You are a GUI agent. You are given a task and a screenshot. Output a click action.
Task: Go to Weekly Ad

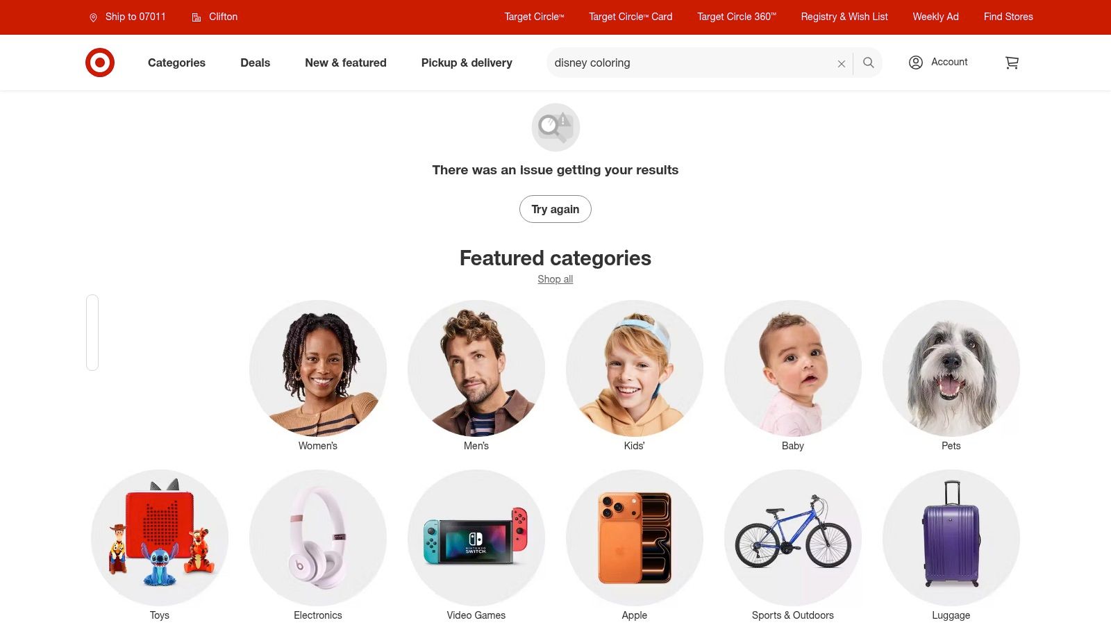pos(935,17)
